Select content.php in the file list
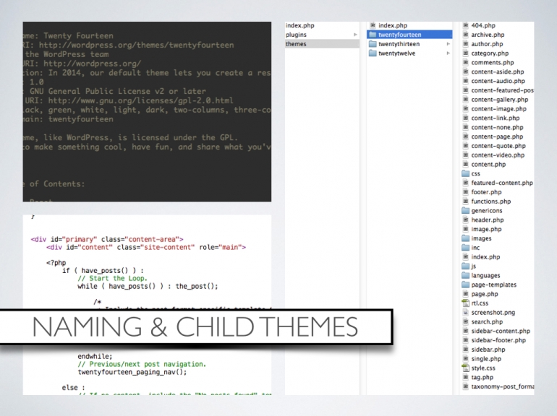The height and width of the screenshot is (416, 557). 488,164
